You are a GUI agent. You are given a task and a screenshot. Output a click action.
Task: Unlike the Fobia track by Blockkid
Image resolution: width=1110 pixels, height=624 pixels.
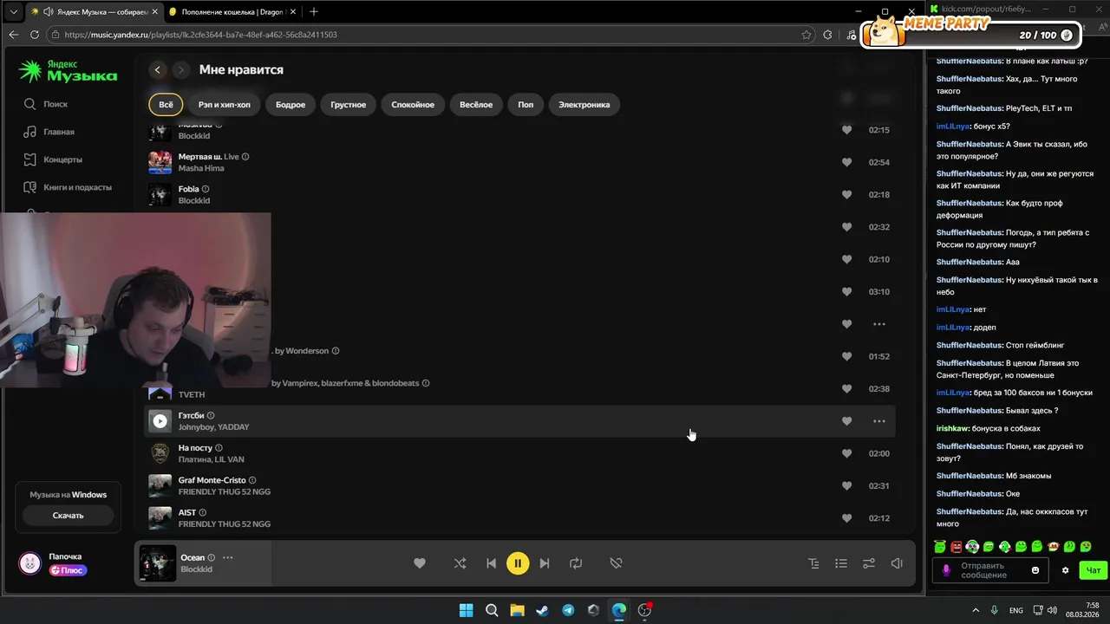tap(846, 194)
